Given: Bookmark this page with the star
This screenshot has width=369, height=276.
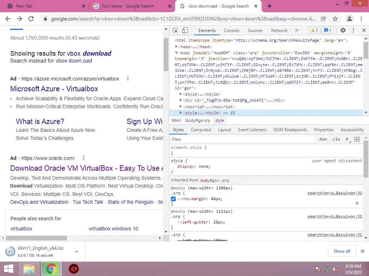Looking at the screenshot, I should point(335,19).
